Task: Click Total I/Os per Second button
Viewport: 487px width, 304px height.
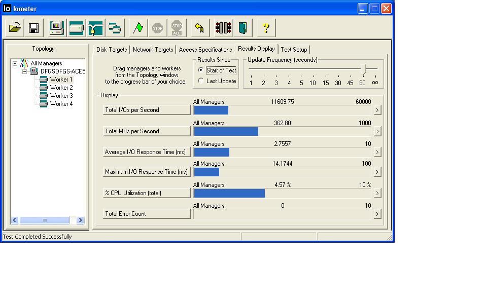Action: pyautogui.click(x=147, y=110)
